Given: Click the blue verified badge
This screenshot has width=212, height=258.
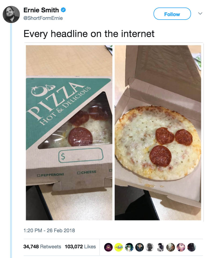Looking at the screenshot, I should pos(63,10).
